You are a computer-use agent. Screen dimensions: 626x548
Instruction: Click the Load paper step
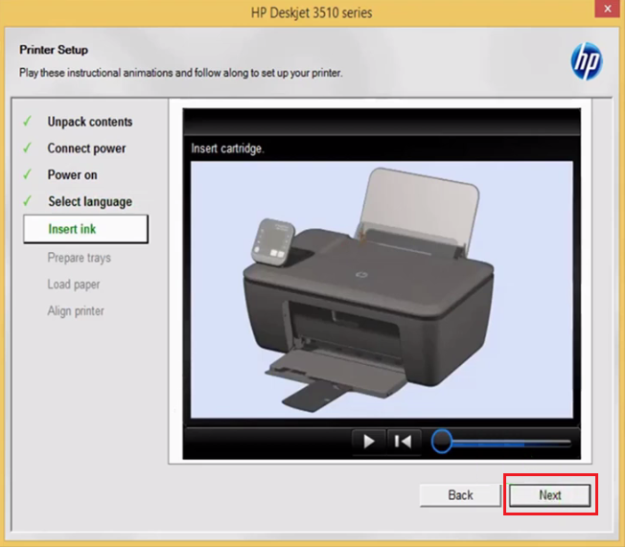(x=74, y=285)
